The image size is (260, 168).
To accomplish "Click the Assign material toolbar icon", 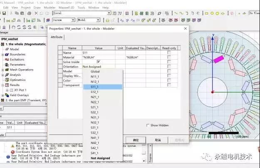I will 48,20.
